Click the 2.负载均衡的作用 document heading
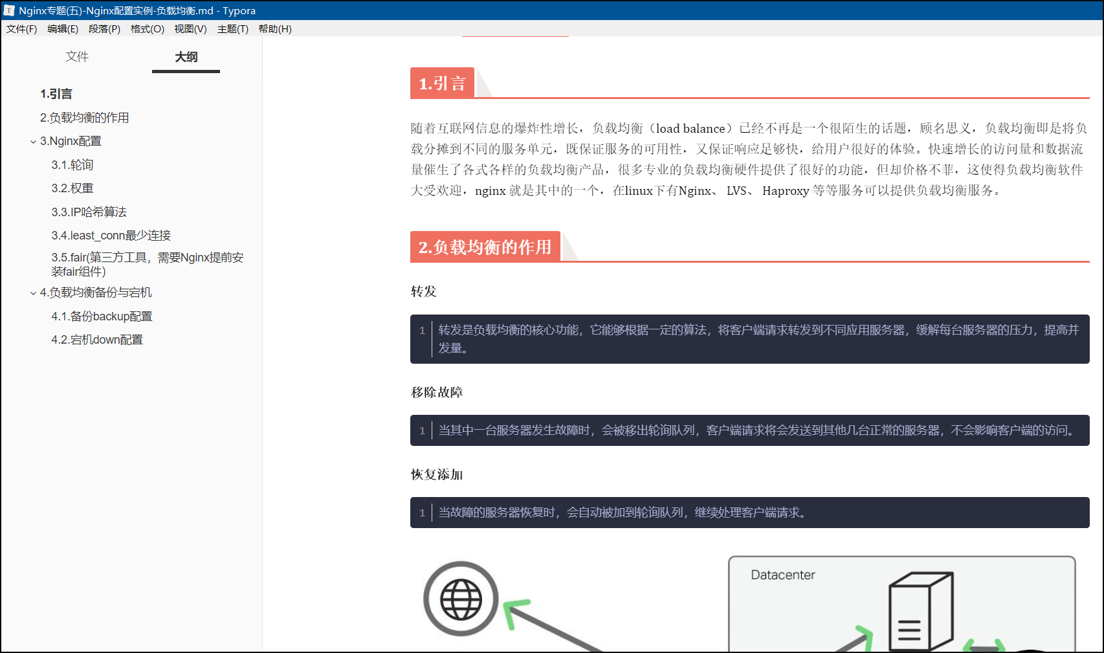This screenshot has height=653, width=1104. (485, 247)
